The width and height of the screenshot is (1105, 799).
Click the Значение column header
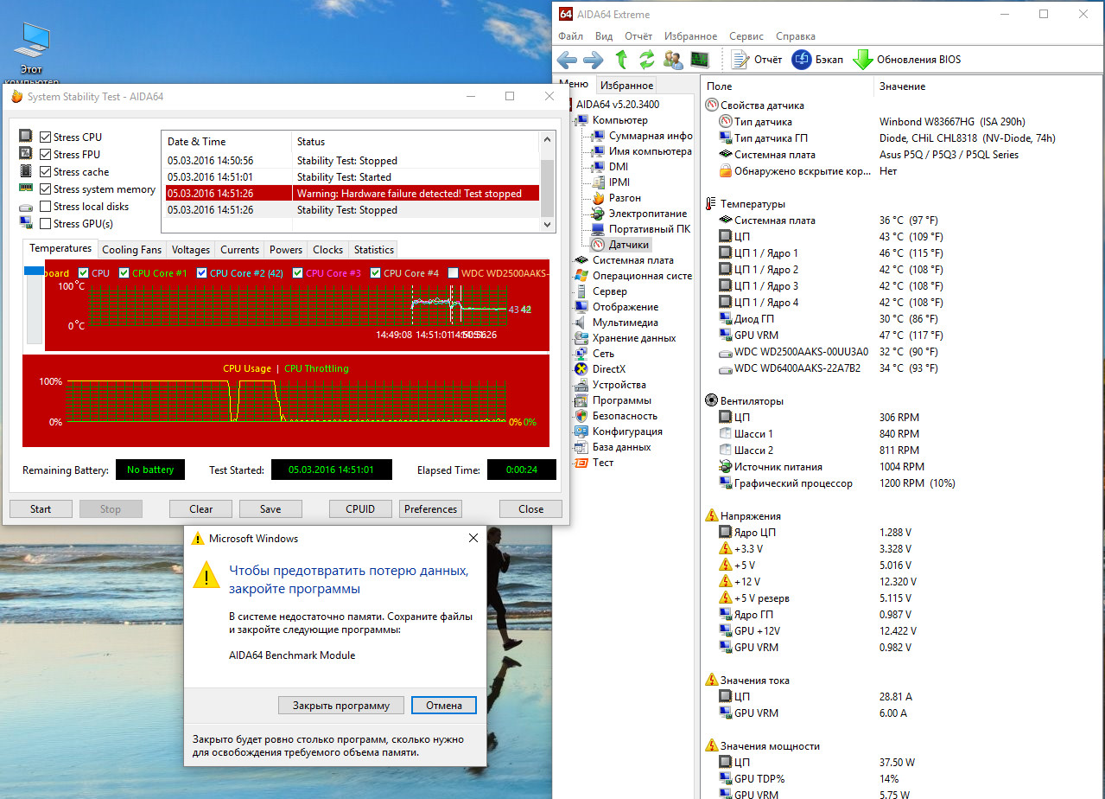[902, 86]
